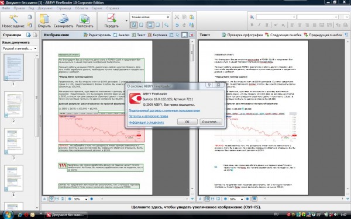This screenshot has height=219, width=351.
Task: Select page 3 thumbnail
Action: (x=13, y=141)
